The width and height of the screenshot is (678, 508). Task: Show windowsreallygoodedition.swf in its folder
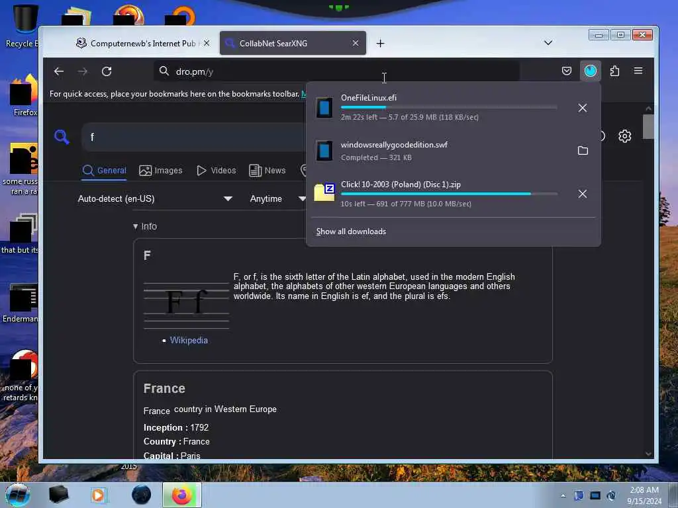(583, 151)
